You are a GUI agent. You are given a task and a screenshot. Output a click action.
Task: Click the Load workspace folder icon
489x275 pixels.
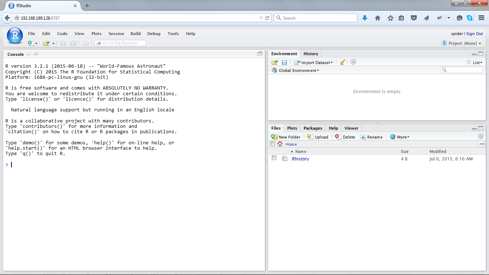[275, 62]
